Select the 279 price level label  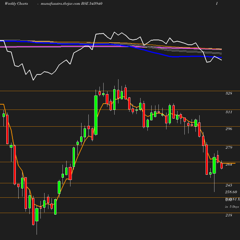pos(228,147)
